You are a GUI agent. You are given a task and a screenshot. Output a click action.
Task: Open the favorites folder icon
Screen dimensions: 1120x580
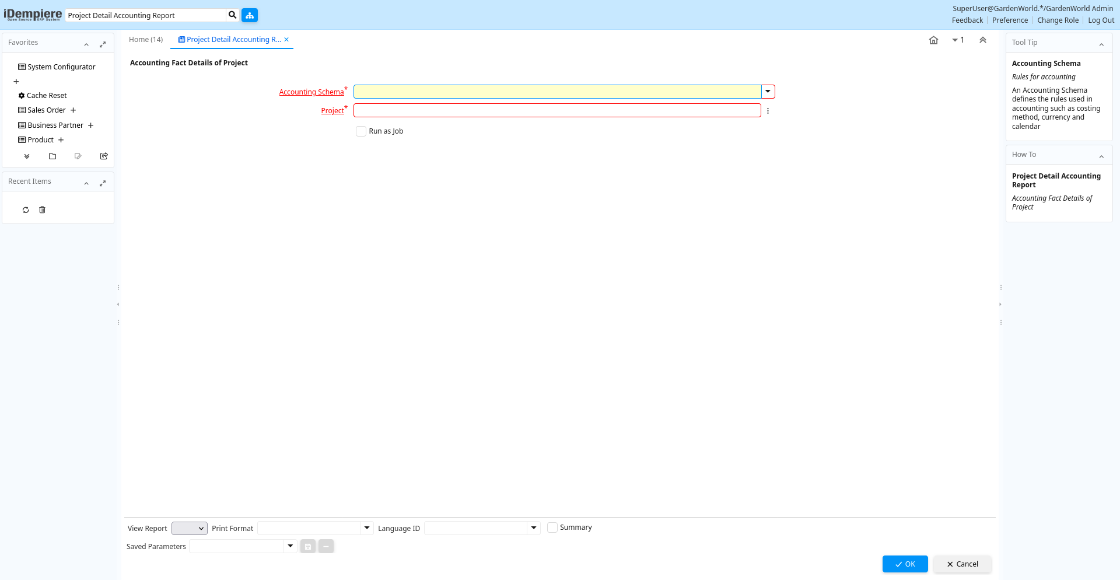52,156
